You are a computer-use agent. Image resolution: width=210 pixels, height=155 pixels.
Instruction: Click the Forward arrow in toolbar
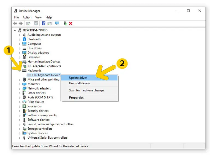(21, 23)
